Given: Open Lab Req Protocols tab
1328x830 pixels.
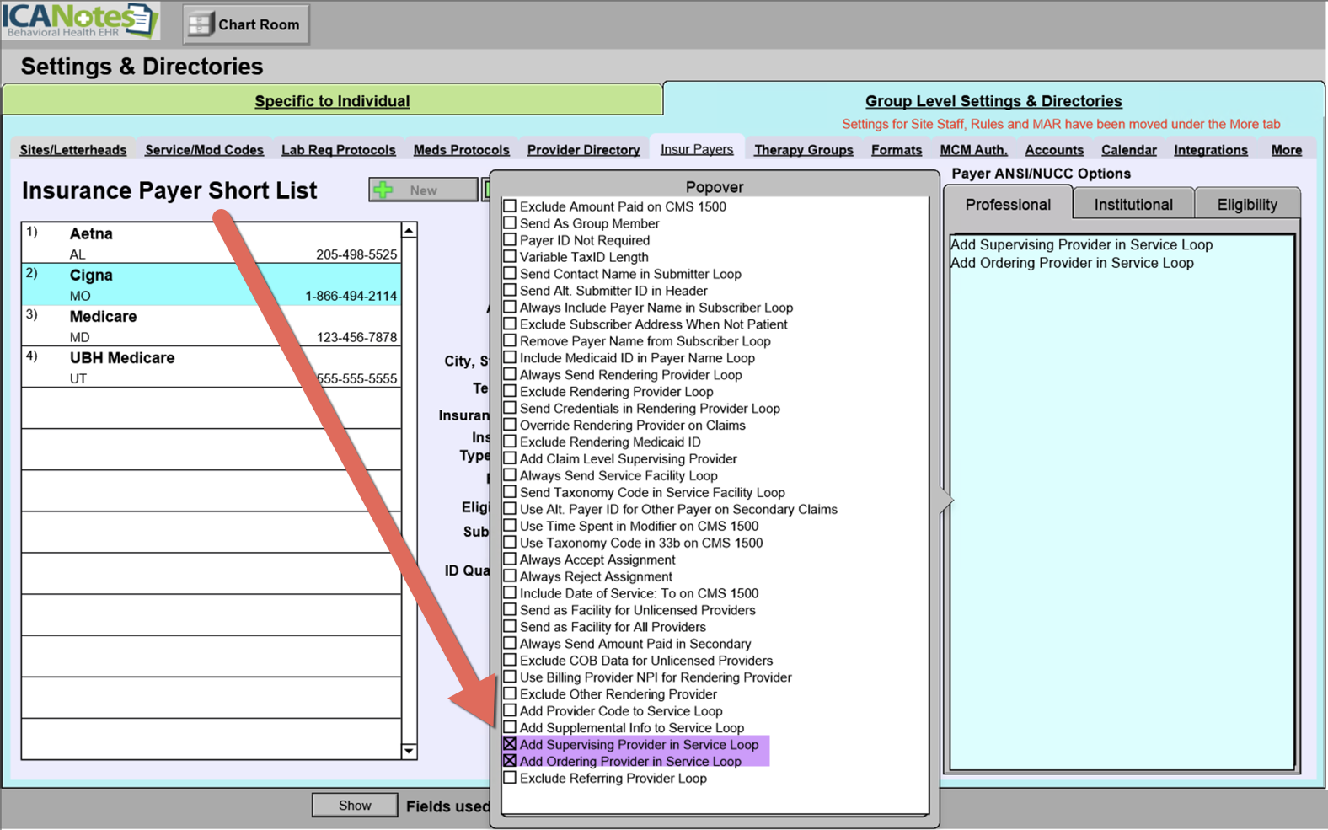Looking at the screenshot, I should (x=339, y=150).
